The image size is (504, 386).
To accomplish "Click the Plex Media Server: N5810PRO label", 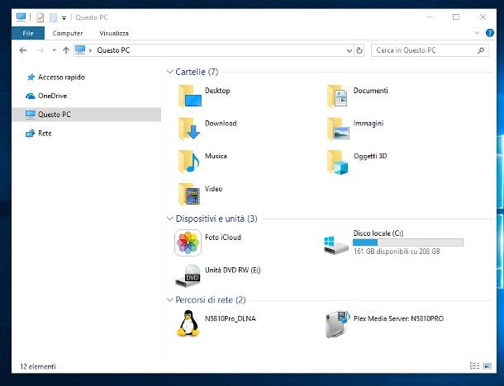I will [x=398, y=319].
